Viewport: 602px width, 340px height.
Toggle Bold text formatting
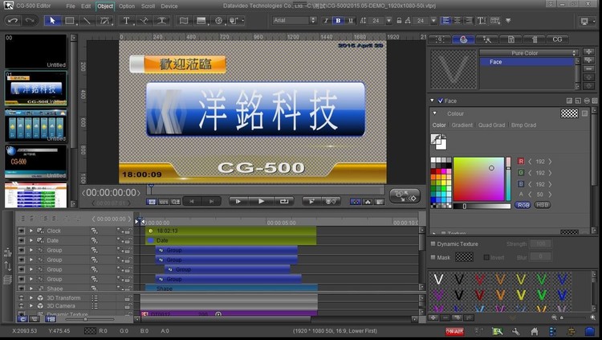tap(338, 20)
